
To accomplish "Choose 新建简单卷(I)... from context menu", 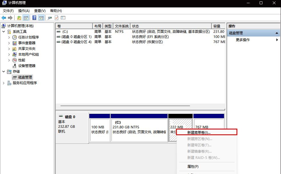I will click(207, 132).
